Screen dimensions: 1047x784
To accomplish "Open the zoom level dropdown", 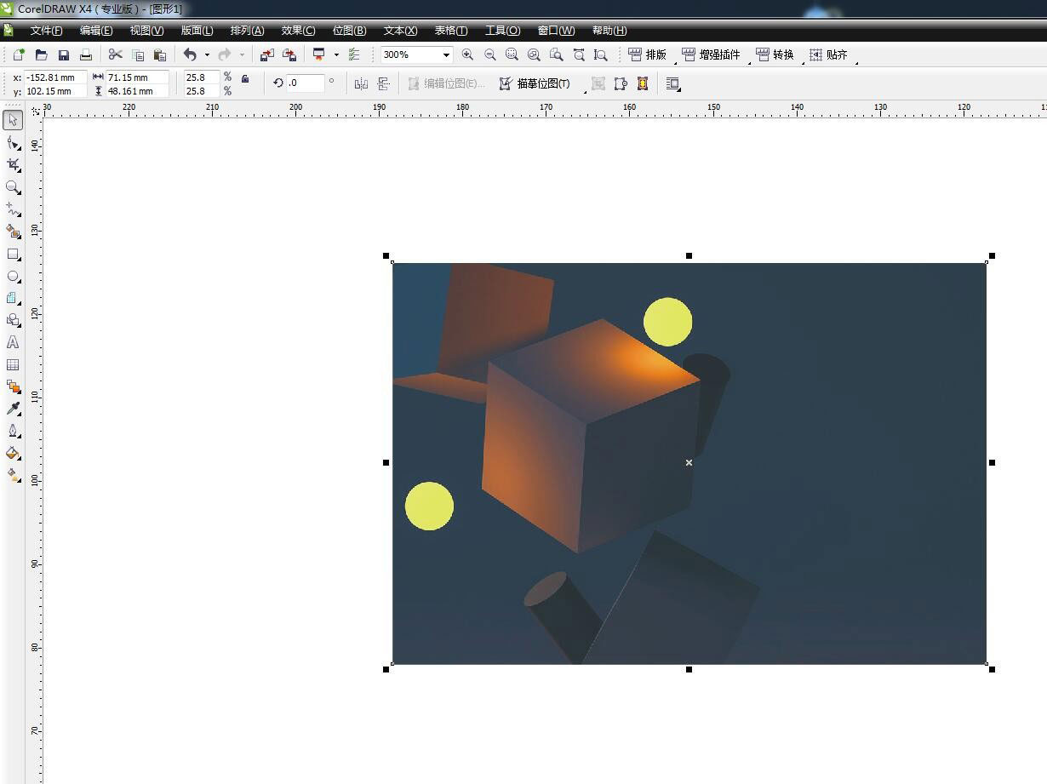I will 446,55.
